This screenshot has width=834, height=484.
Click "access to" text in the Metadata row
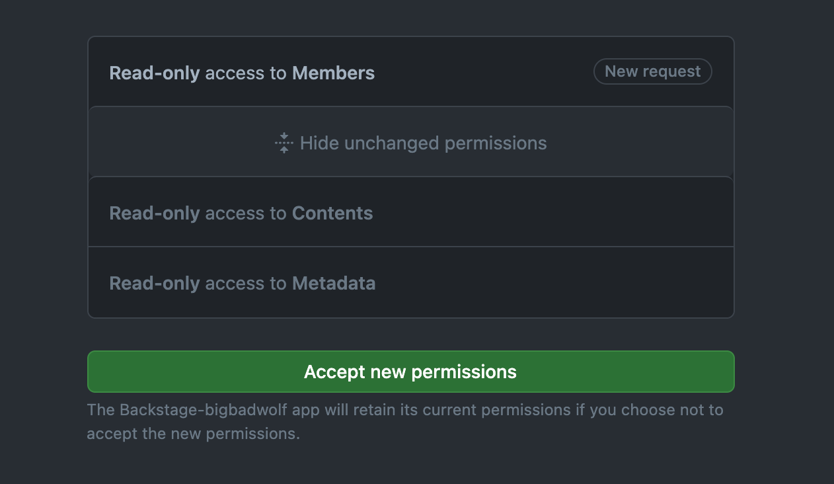(246, 283)
